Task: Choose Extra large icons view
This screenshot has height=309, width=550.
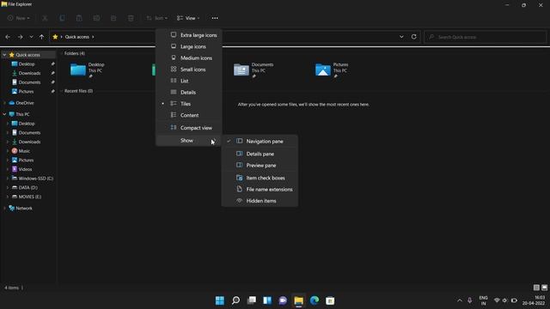Action: (x=189, y=35)
